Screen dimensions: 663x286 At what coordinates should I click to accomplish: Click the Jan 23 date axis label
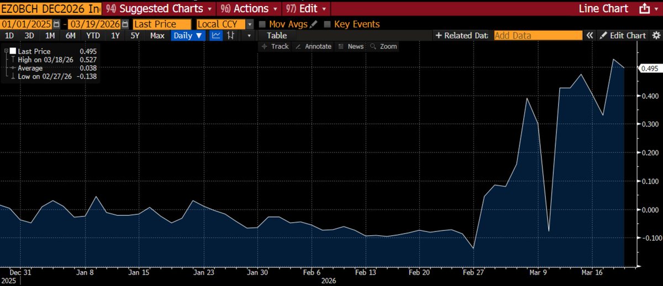point(204,273)
